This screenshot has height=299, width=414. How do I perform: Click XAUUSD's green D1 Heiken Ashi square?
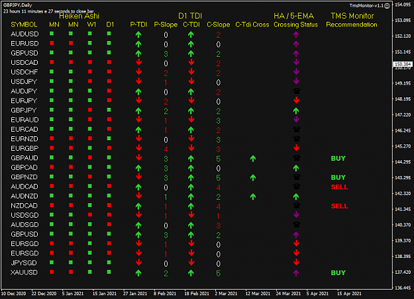[x=109, y=272]
